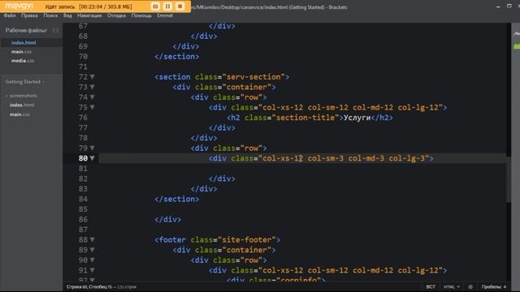The height and width of the screenshot is (292, 520).
Task: Collapse code fold on line 89
Action: tap(92, 250)
